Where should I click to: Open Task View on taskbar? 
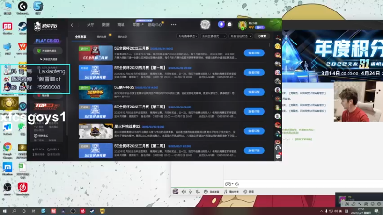click(x=33, y=211)
